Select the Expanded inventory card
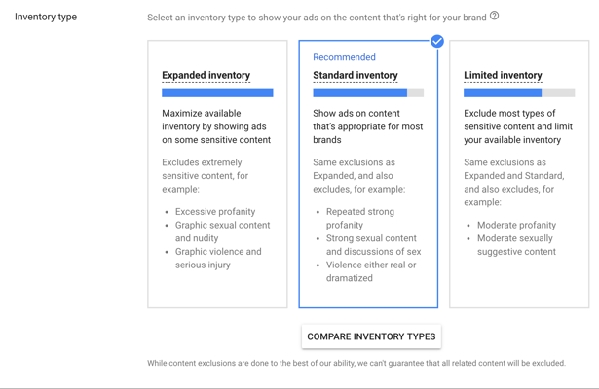This screenshot has width=599, height=389. (217, 174)
